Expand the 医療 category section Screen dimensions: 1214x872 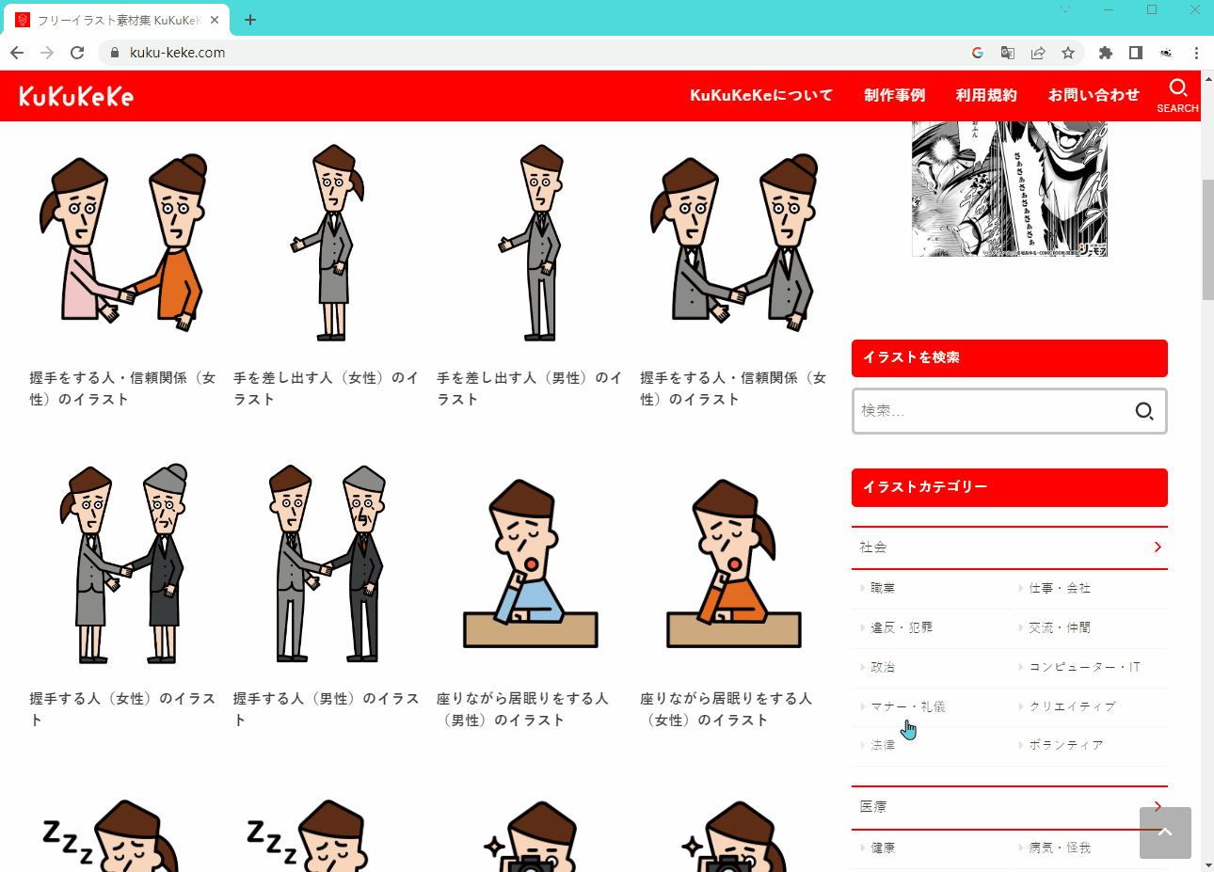(x=1009, y=807)
